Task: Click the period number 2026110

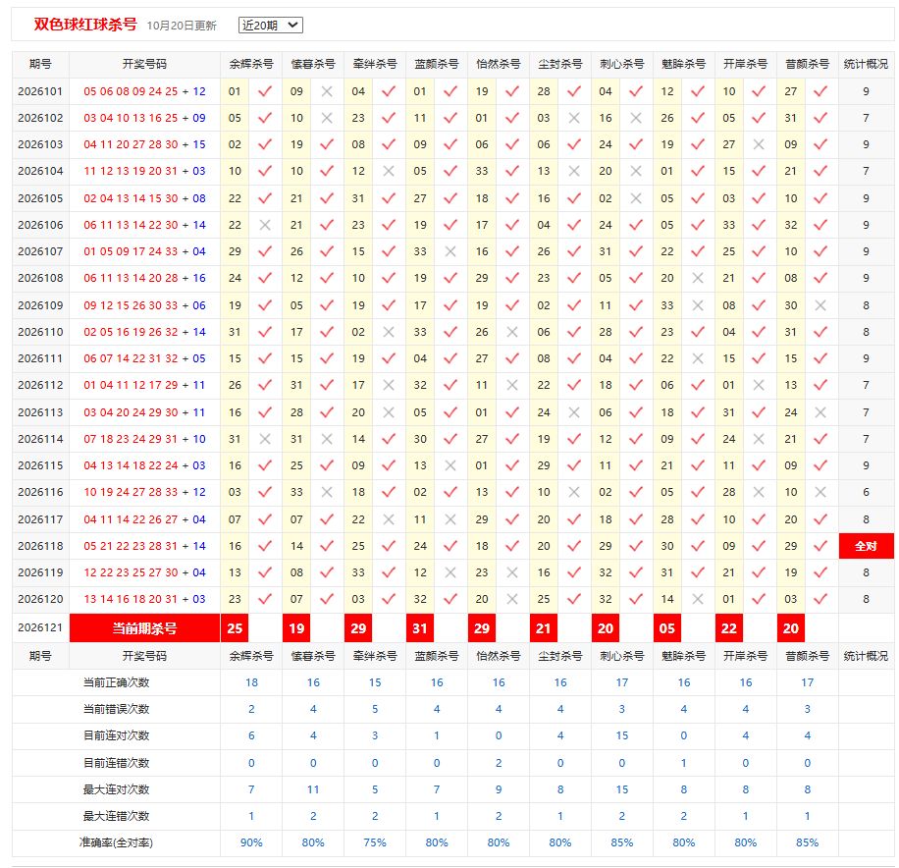Action: coord(40,332)
